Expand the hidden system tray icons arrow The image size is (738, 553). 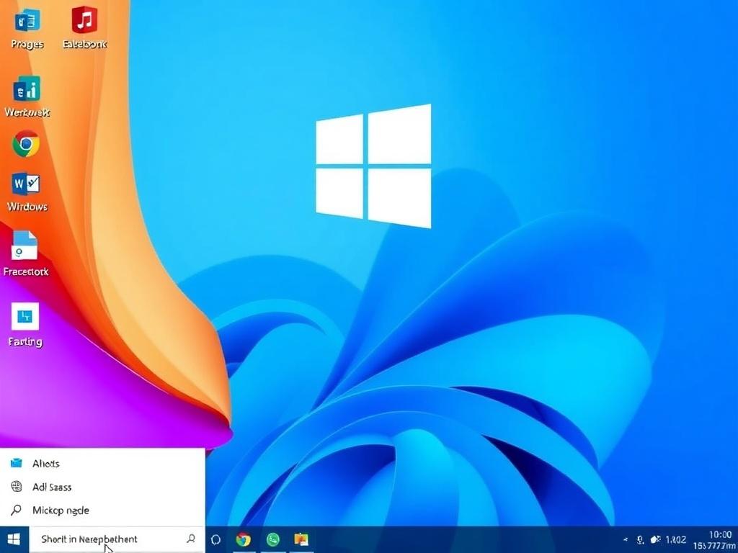pyautogui.click(x=624, y=539)
